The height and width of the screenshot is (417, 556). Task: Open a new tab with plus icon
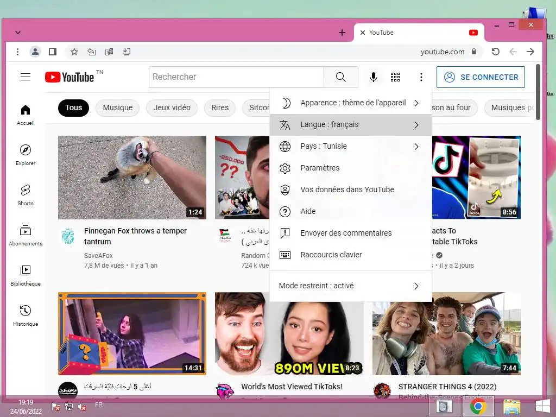[342, 33]
